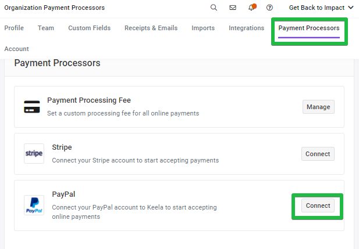Open the mail envelope icon
This screenshot has height=249, width=359.
(x=233, y=8)
